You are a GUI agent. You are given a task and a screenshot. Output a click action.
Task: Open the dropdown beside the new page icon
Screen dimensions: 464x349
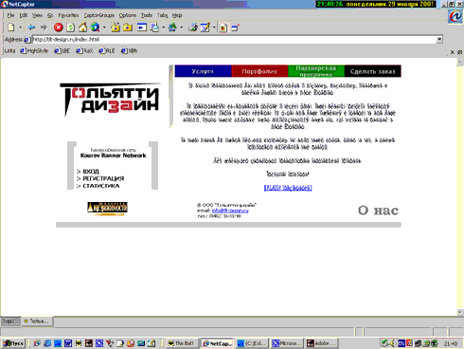click(20, 28)
